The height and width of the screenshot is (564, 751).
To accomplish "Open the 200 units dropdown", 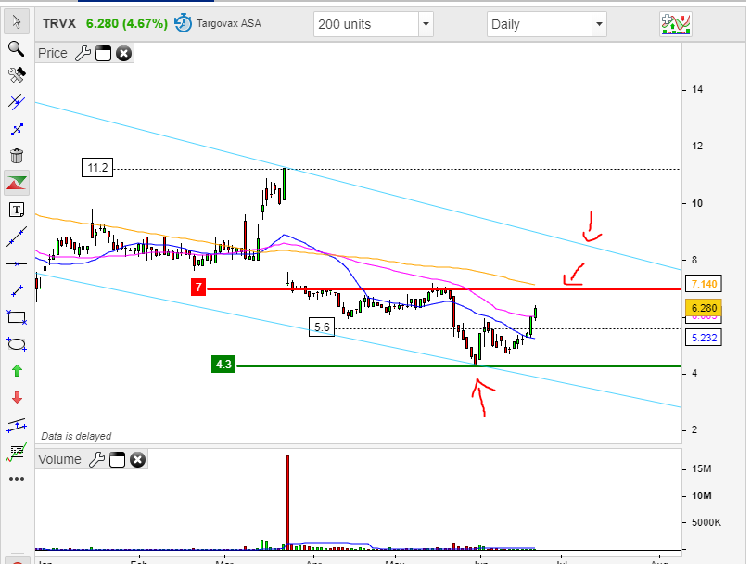I will click(x=426, y=24).
